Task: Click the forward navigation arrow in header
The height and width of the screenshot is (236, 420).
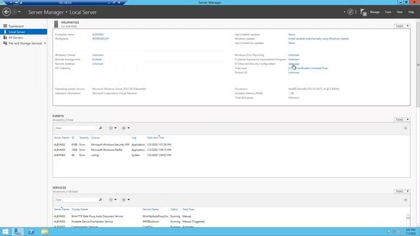Action: (x=14, y=12)
